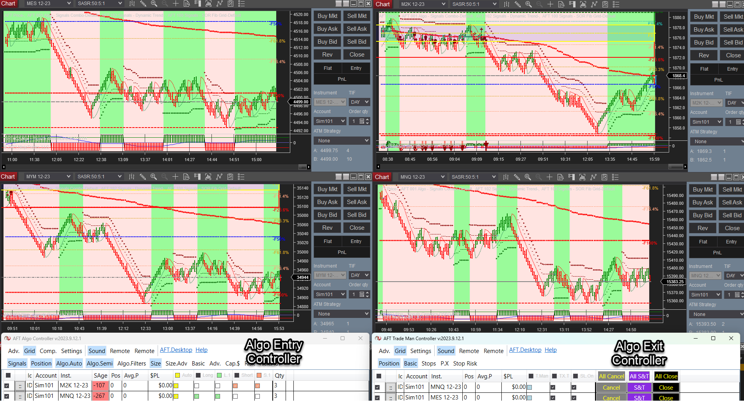The image size is (744, 401).
Task: Toggle row checkbox for M2K 12-23 in Algo Controller
Action: point(7,385)
